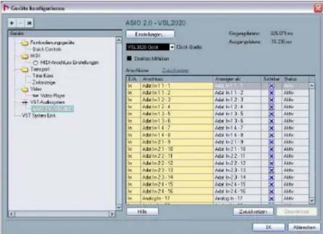Click the Sichtbar column header
The height and width of the screenshot is (234, 323).
click(272, 79)
